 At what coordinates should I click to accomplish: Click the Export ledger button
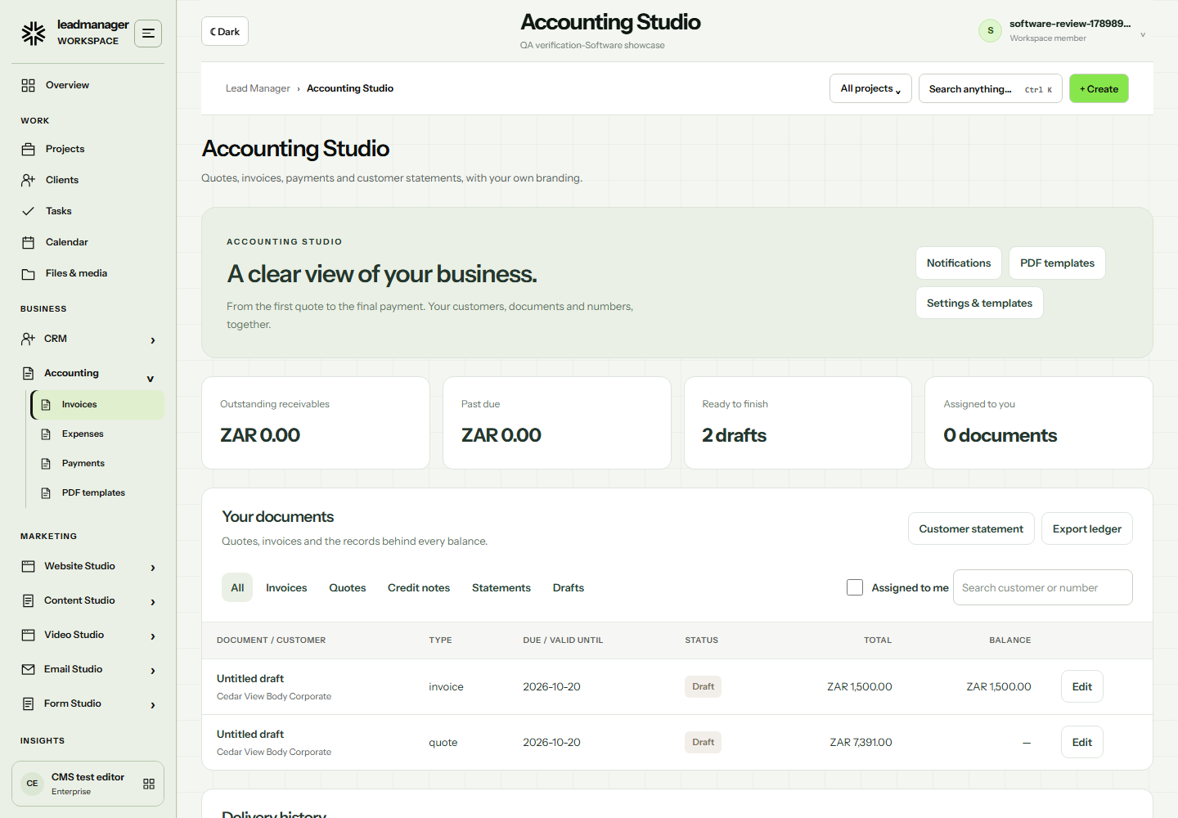coord(1087,528)
